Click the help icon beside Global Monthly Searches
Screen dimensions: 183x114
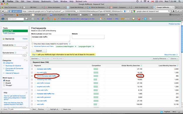(141, 66)
